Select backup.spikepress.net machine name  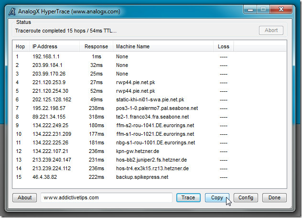point(142,177)
